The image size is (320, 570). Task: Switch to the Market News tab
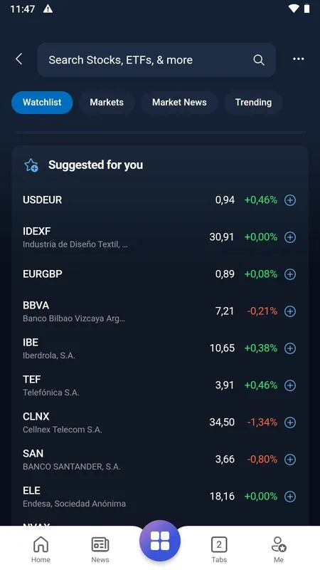click(179, 103)
